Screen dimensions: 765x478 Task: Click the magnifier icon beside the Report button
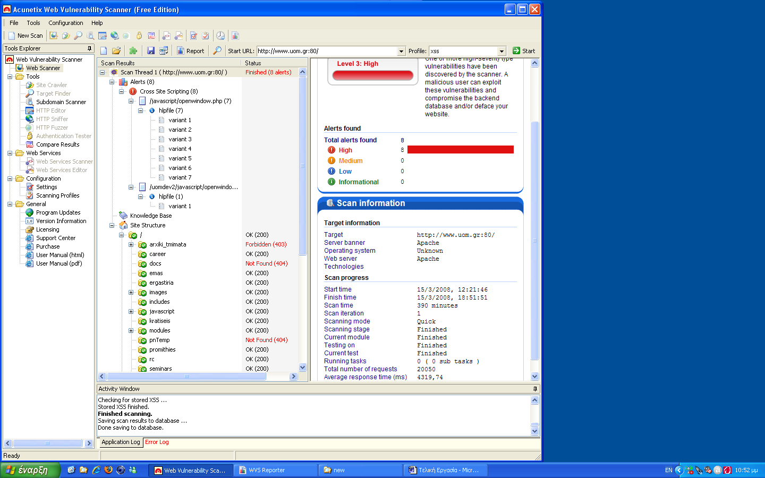pyautogui.click(x=217, y=51)
